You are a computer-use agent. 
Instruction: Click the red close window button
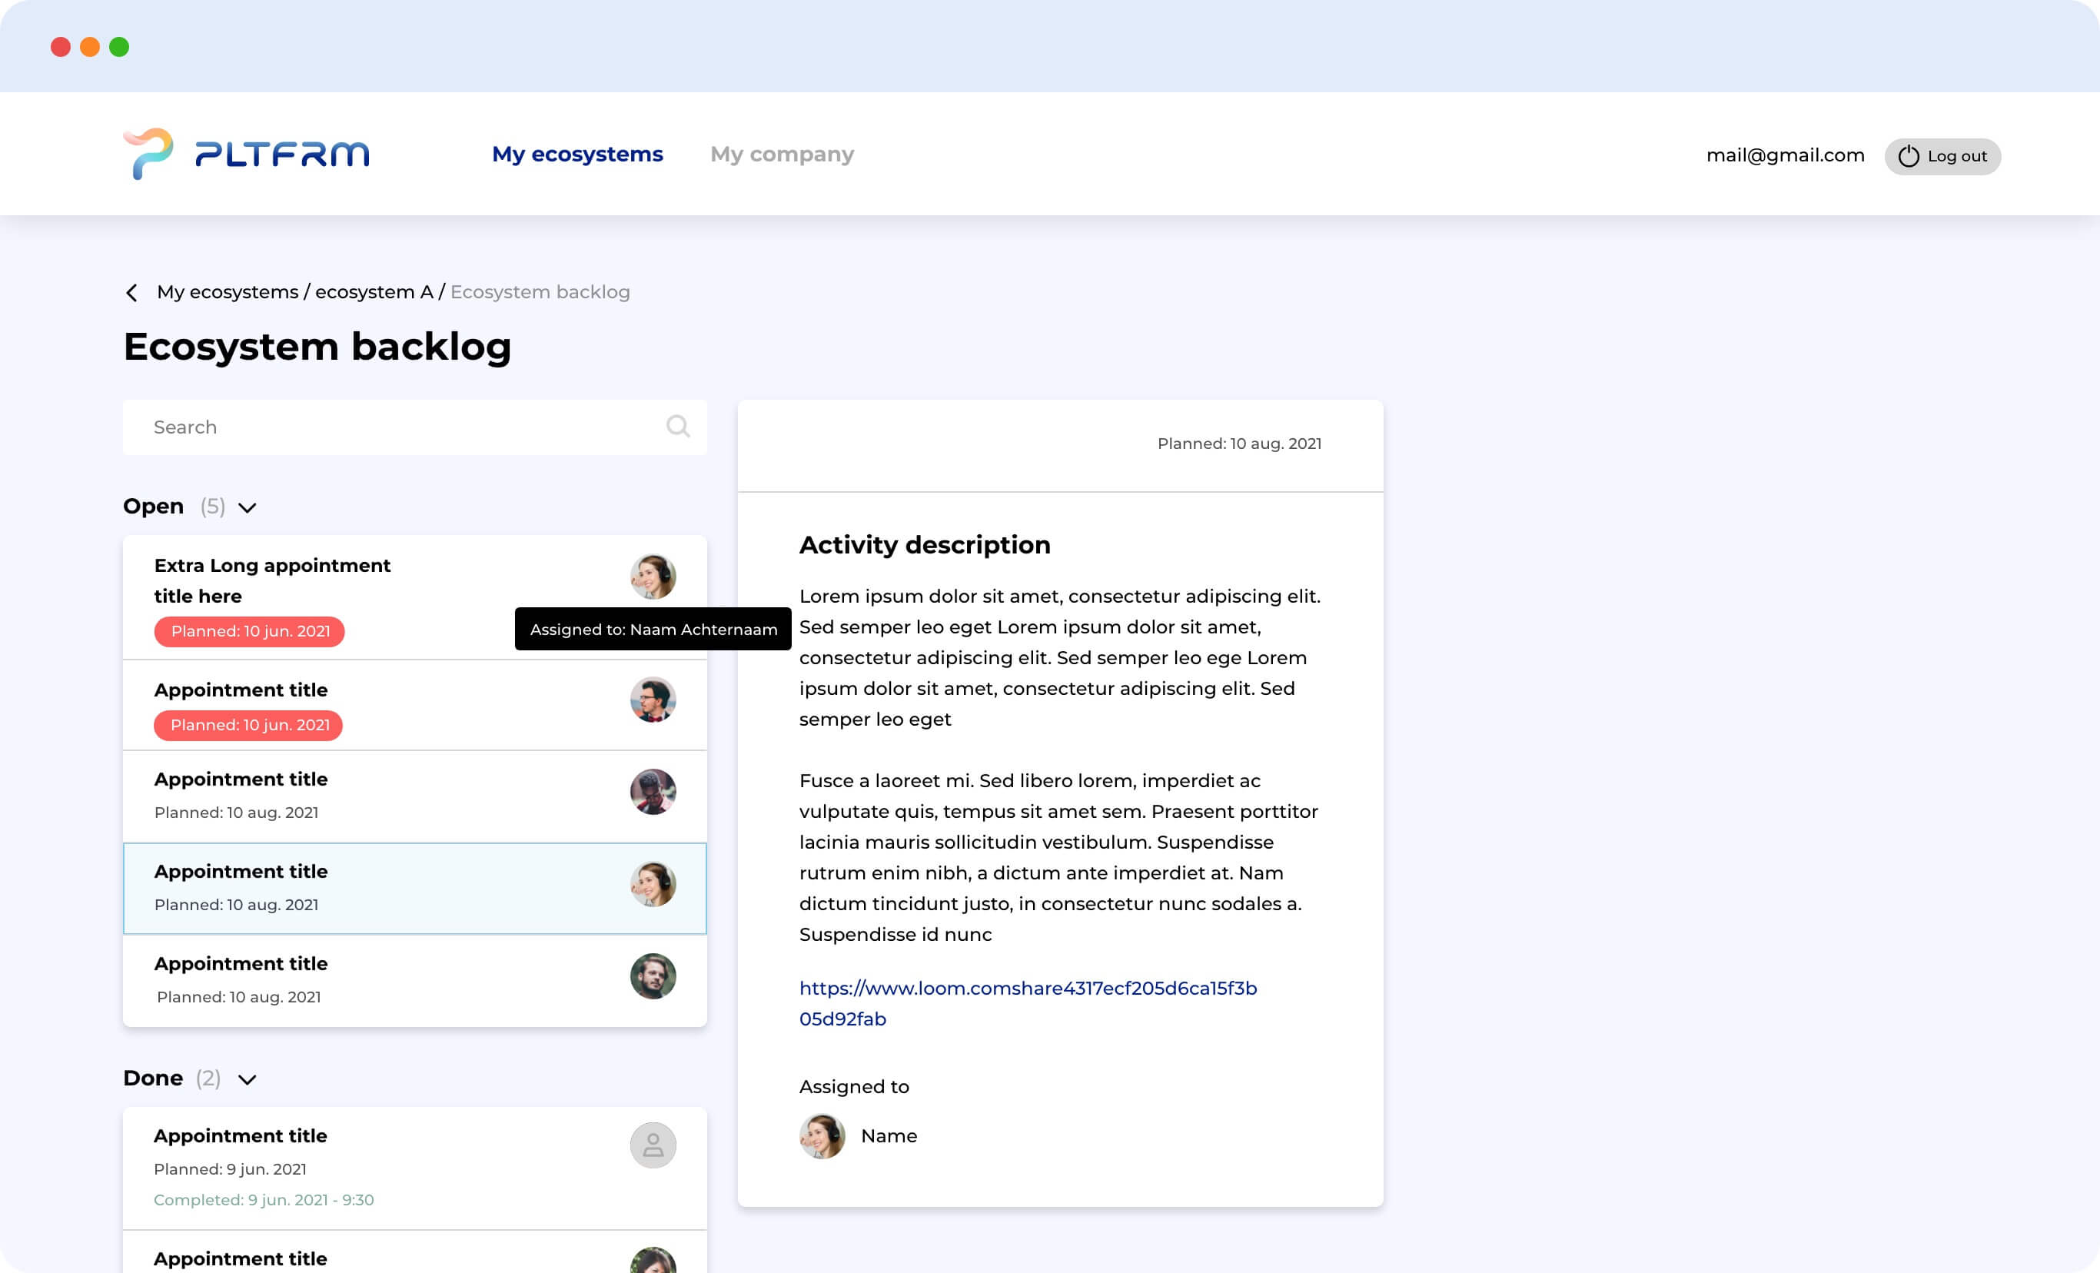tap(61, 47)
